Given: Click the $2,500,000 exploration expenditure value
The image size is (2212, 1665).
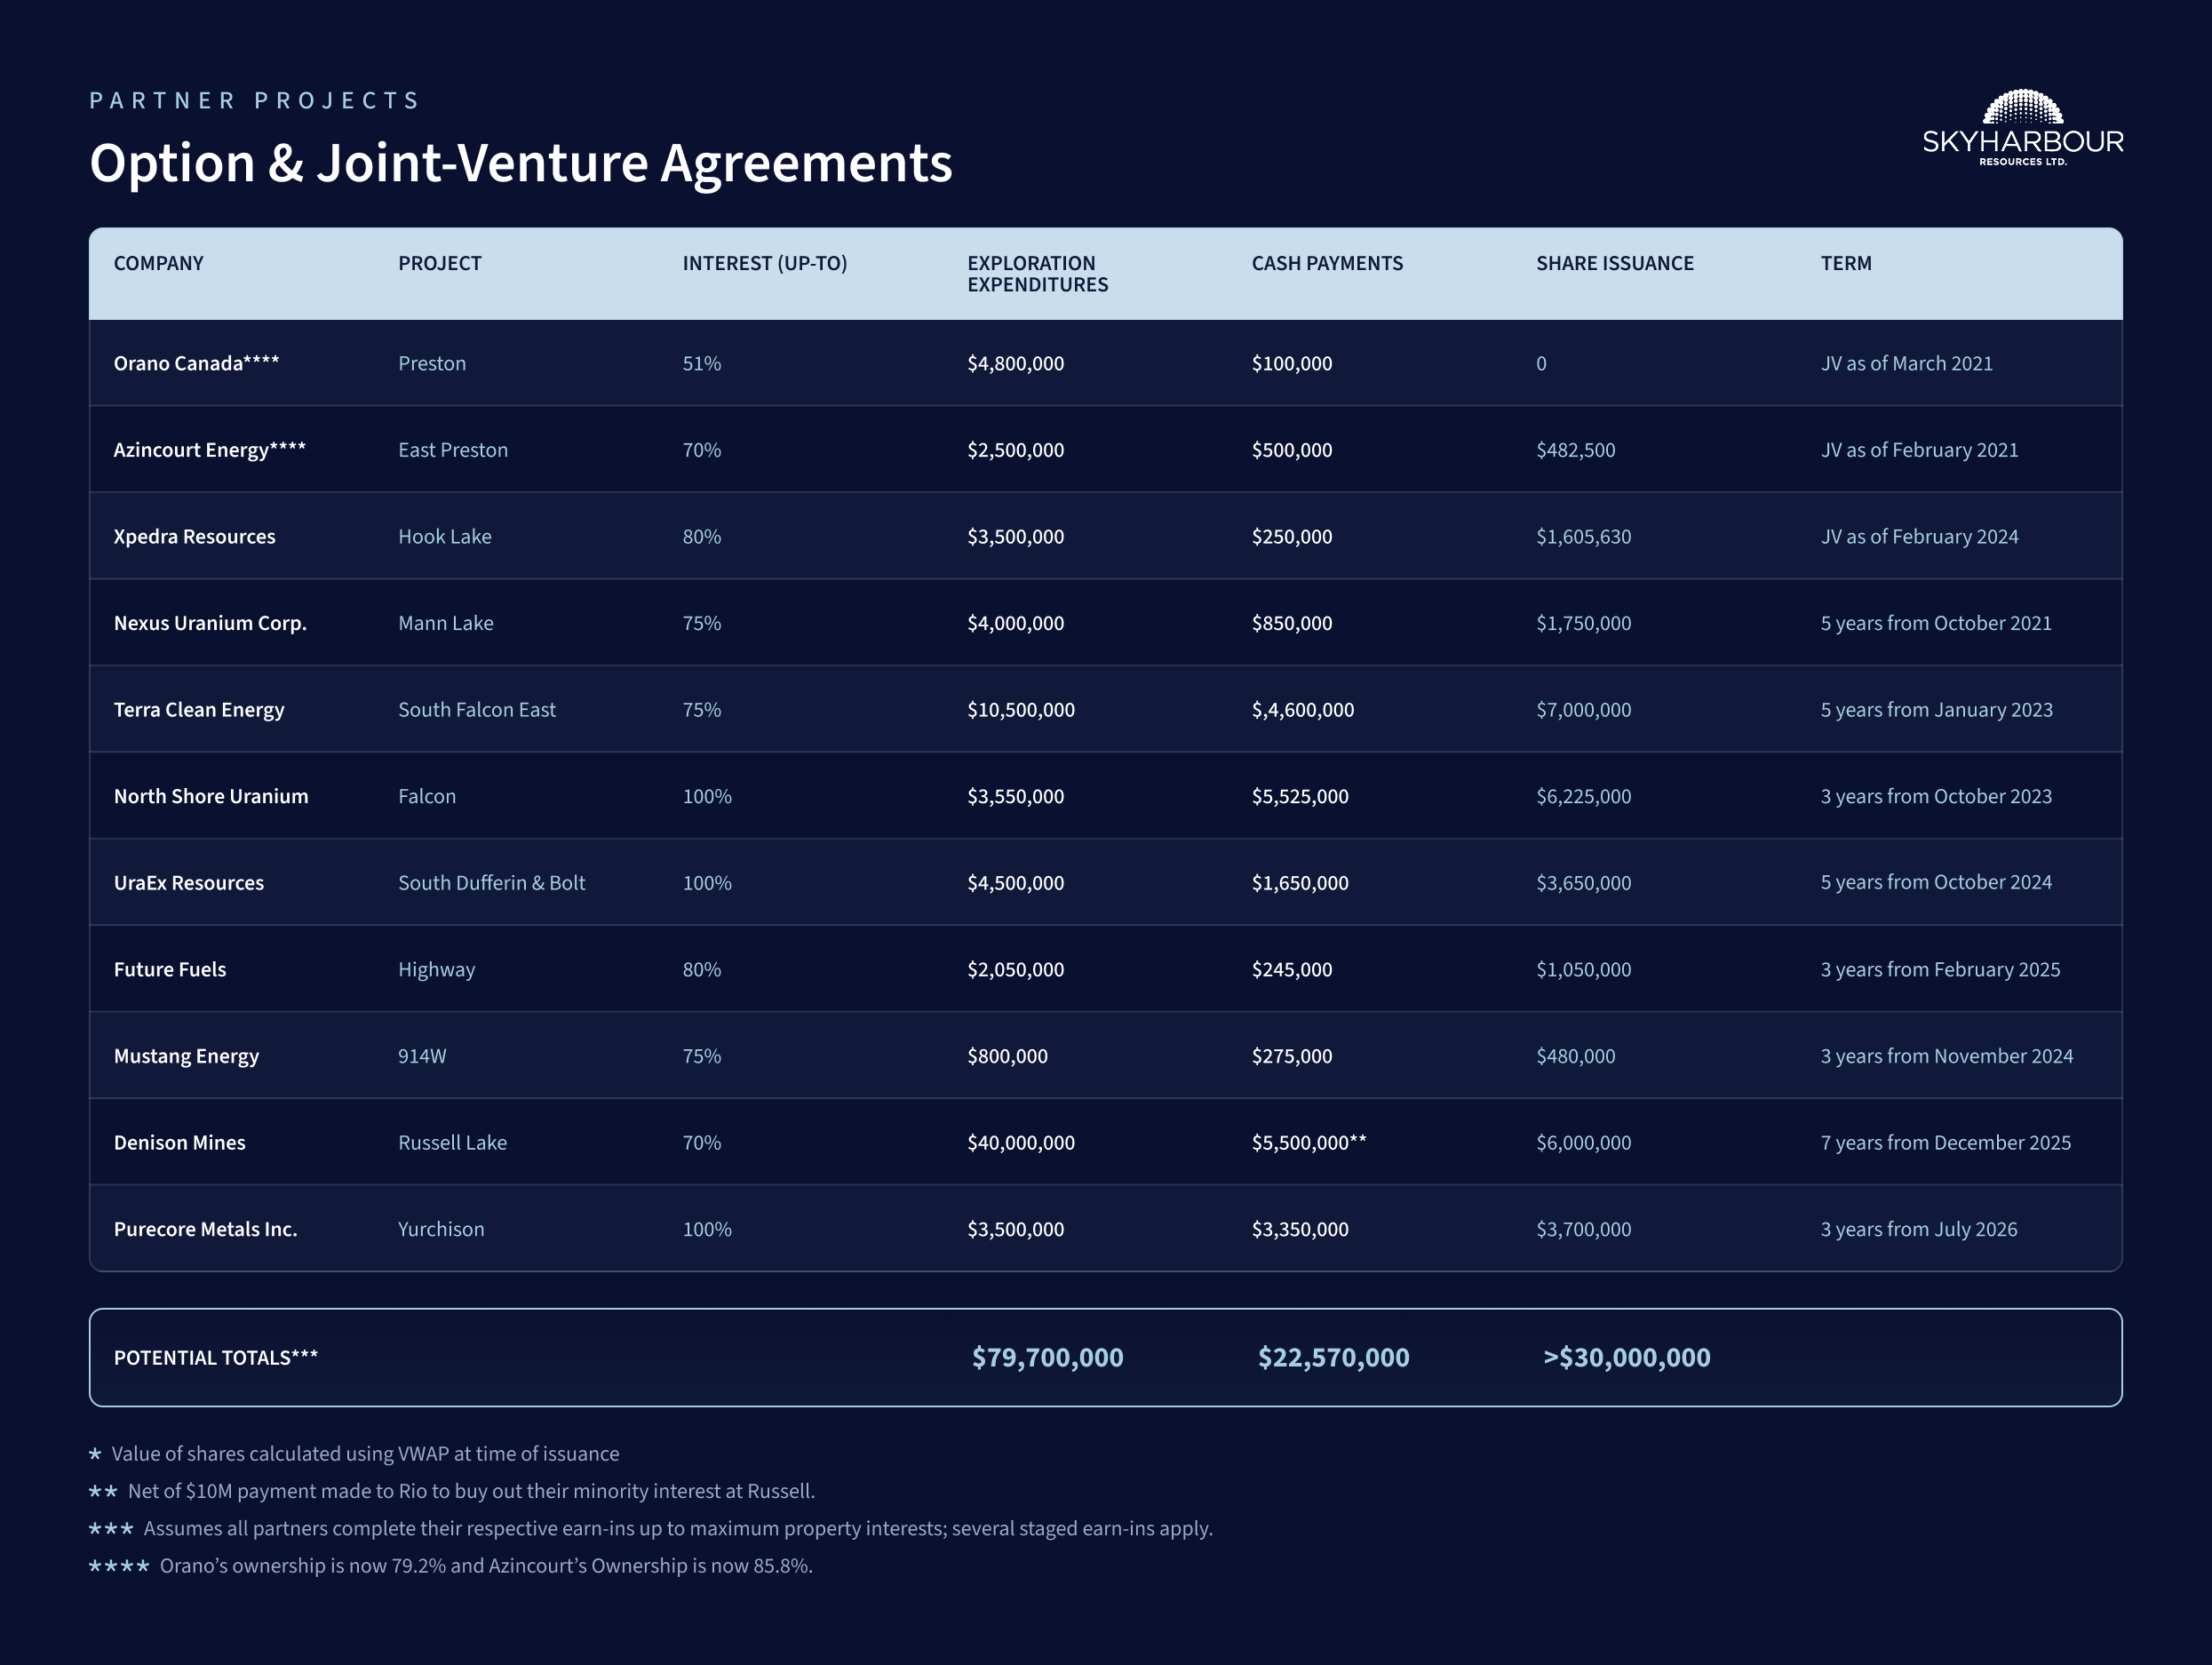Looking at the screenshot, I should tap(1015, 450).
